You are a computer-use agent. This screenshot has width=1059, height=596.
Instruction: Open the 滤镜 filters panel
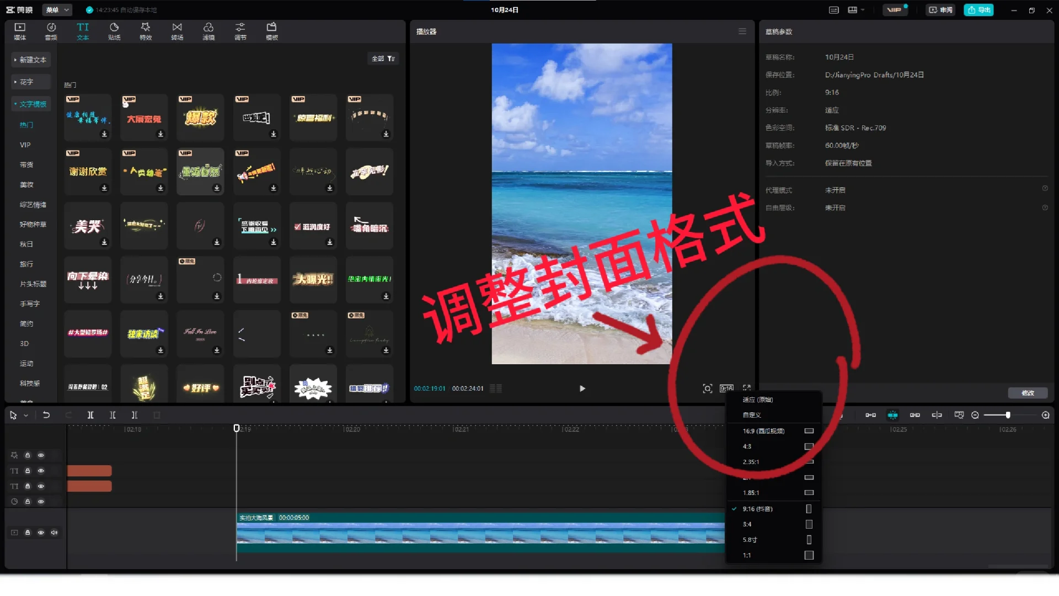[x=208, y=31]
